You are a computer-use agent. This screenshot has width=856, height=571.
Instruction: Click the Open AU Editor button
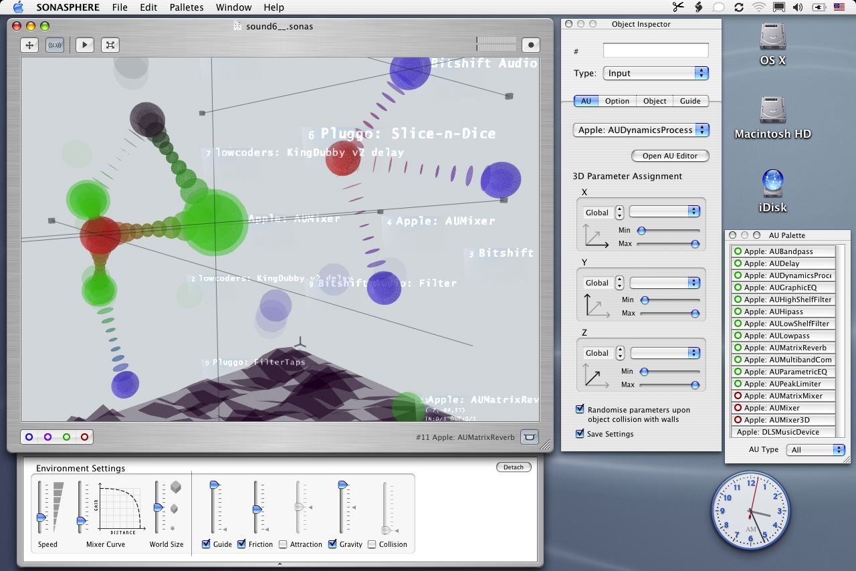coord(670,156)
